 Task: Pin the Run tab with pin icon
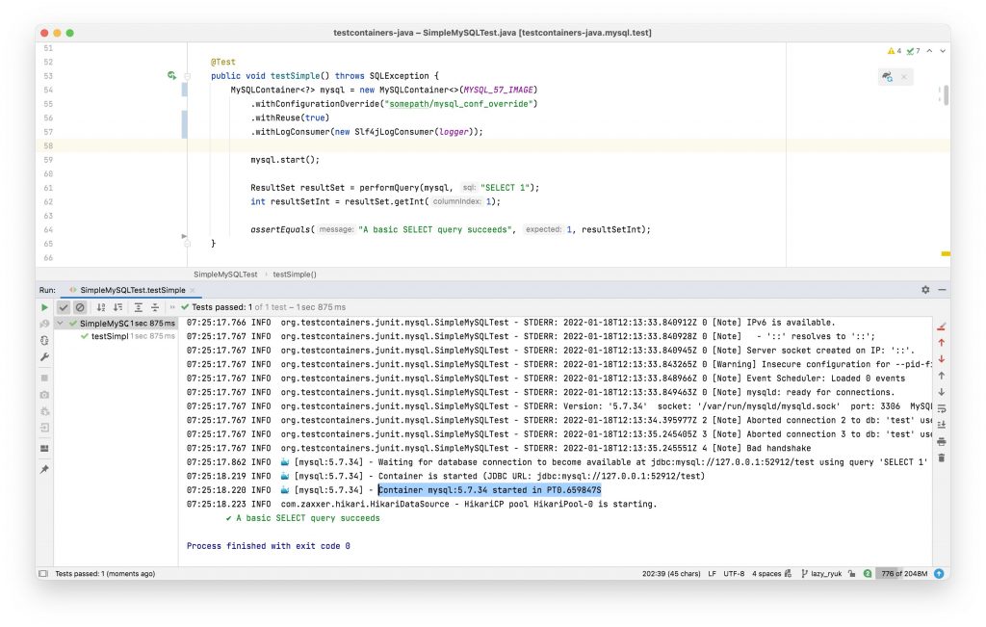[x=44, y=469]
